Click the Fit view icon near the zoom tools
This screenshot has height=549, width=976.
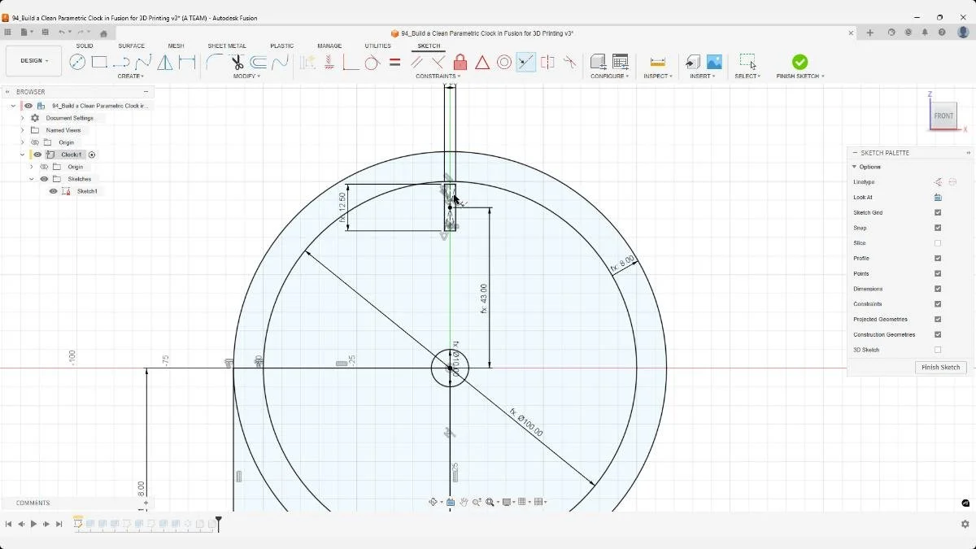click(x=490, y=502)
